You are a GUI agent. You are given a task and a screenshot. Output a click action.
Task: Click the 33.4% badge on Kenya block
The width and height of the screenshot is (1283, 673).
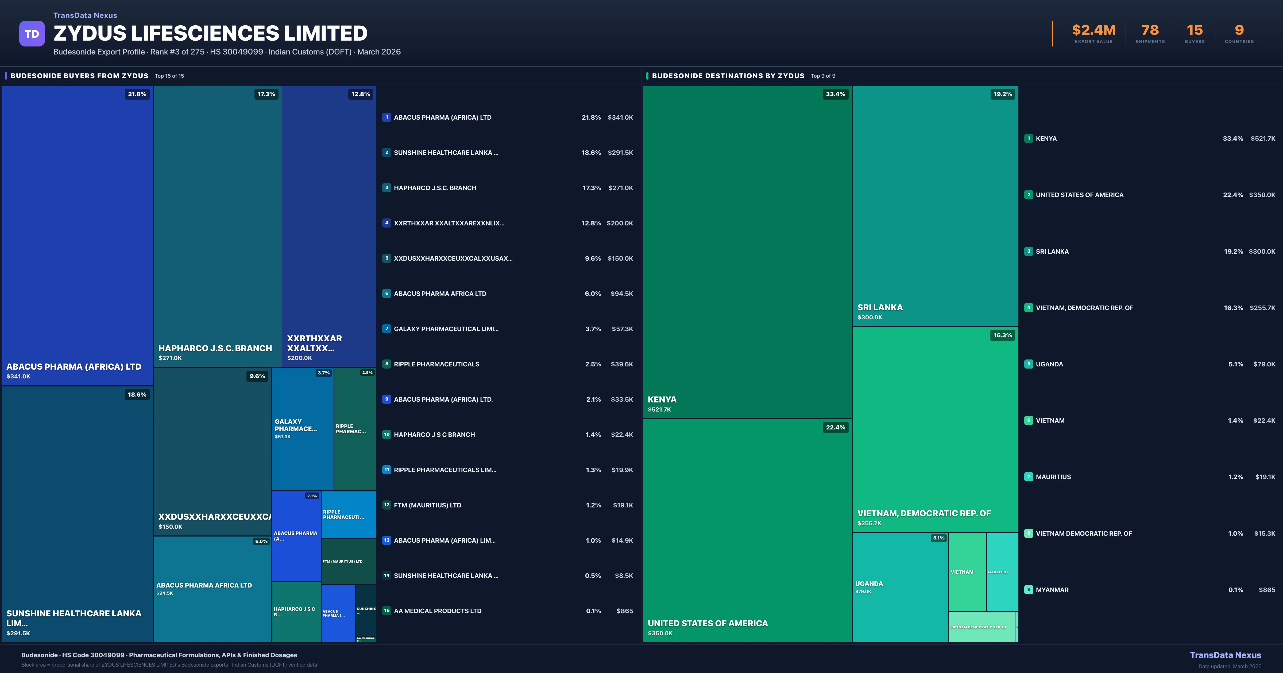coord(835,94)
